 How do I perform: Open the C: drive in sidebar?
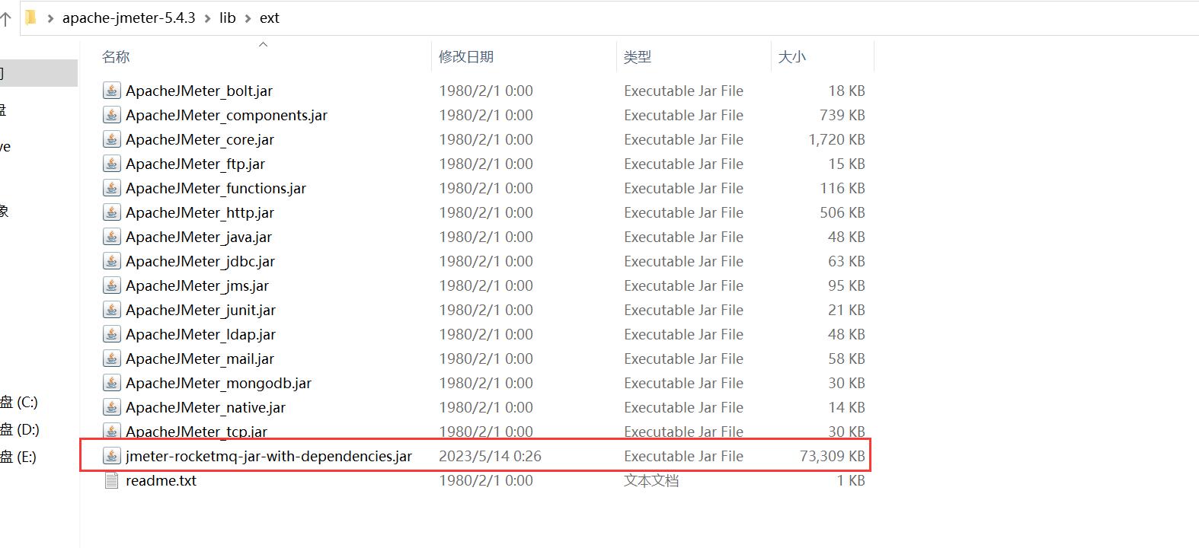tap(19, 402)
